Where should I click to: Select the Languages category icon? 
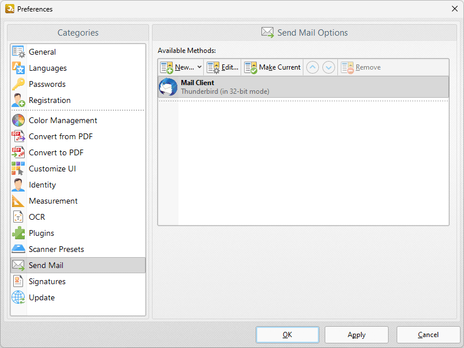(18, 68)
